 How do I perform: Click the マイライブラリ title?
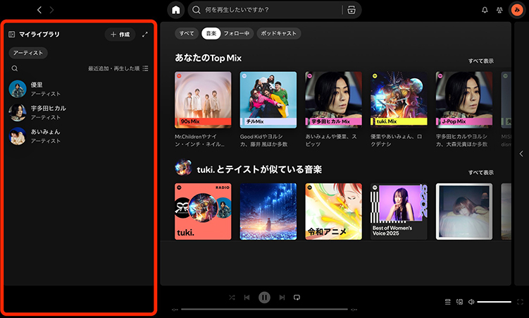39,35
